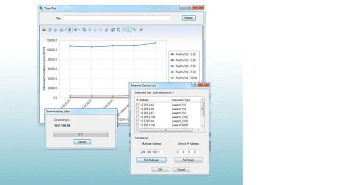The width and height of the screenshot is (337, 185).
Task: Click the colorful chart-type icon in toolbar
Action: click(x=113, y=30)
